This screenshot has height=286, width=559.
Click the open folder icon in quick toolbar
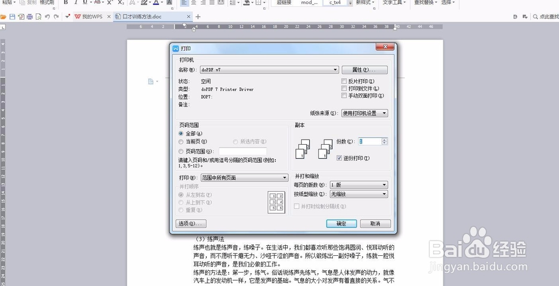point(3,17)
